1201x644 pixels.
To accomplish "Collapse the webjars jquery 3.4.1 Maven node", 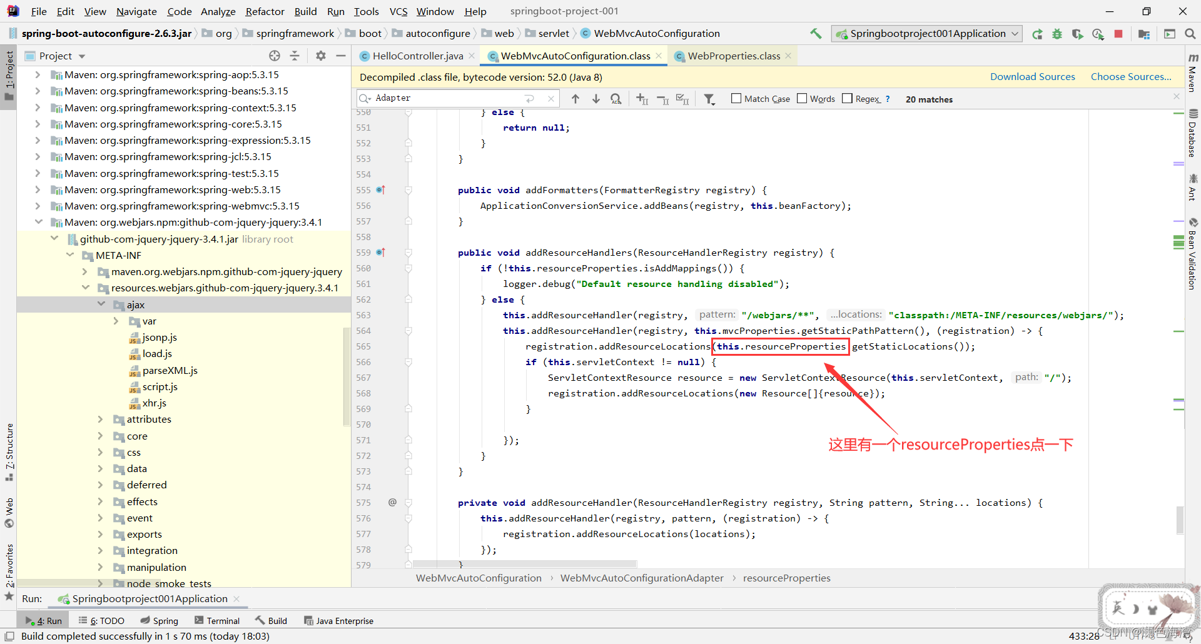I will point(38,222).
